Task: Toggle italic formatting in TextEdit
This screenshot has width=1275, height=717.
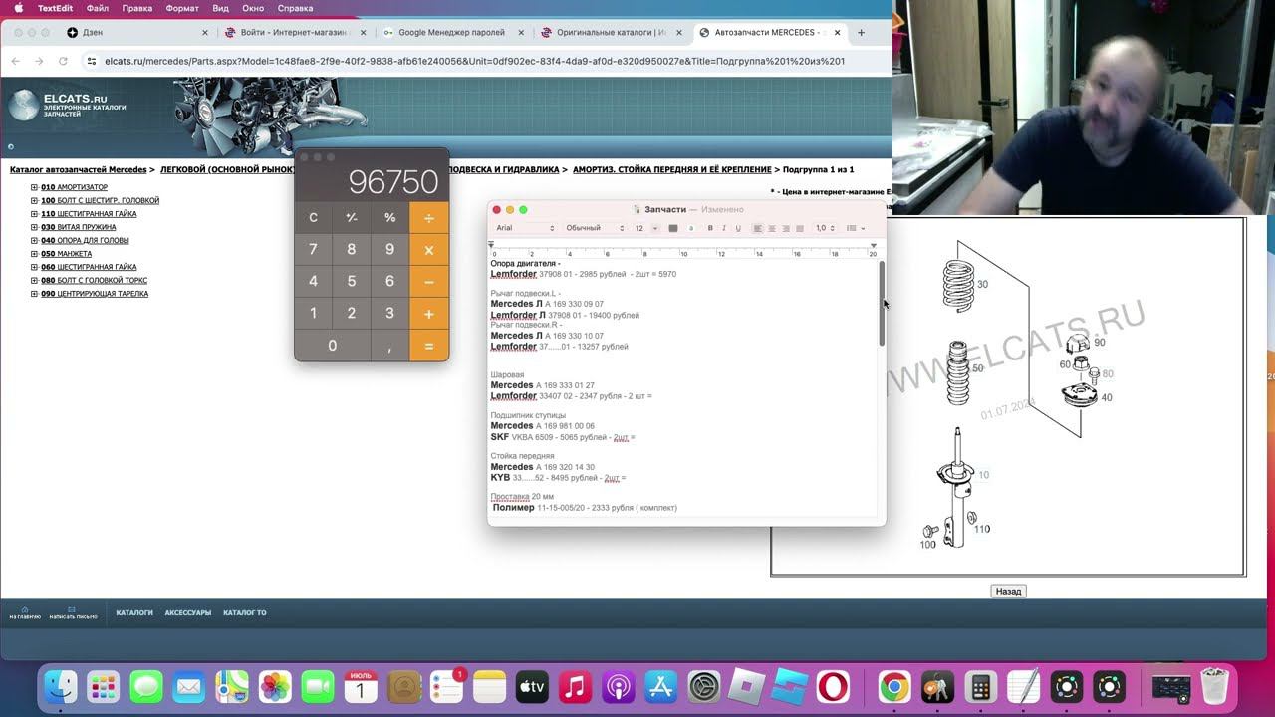Action: tap(724, 228)
